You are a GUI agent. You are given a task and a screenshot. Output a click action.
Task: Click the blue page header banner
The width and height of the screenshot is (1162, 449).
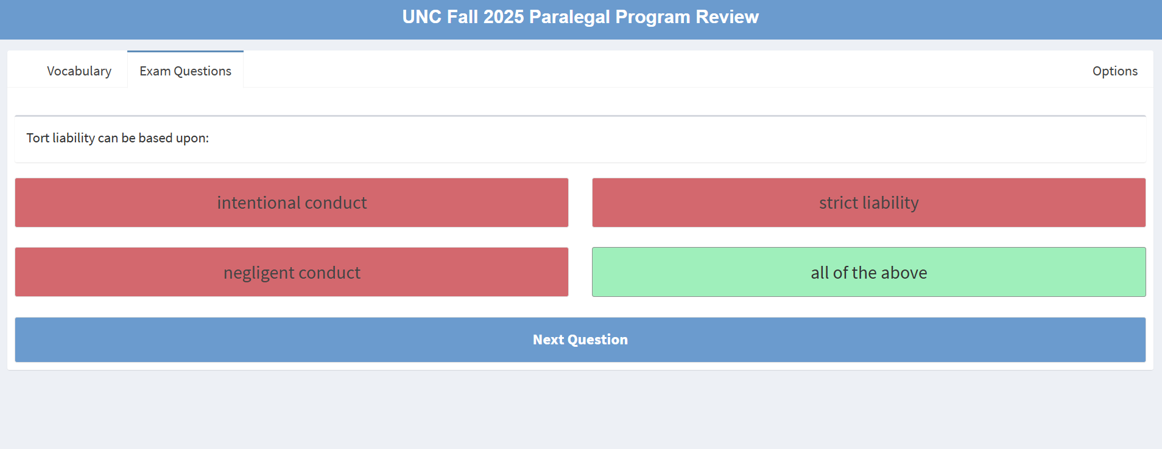(x=244, y=18)
